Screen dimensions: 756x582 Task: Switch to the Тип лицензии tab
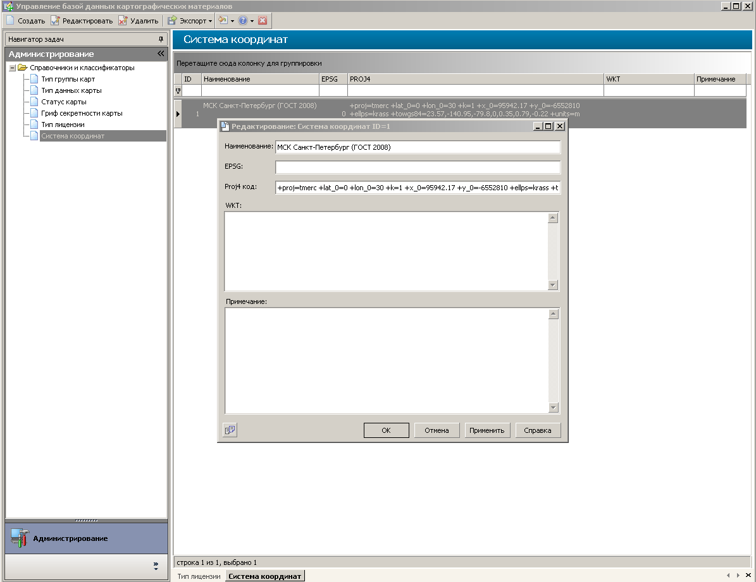199,576
